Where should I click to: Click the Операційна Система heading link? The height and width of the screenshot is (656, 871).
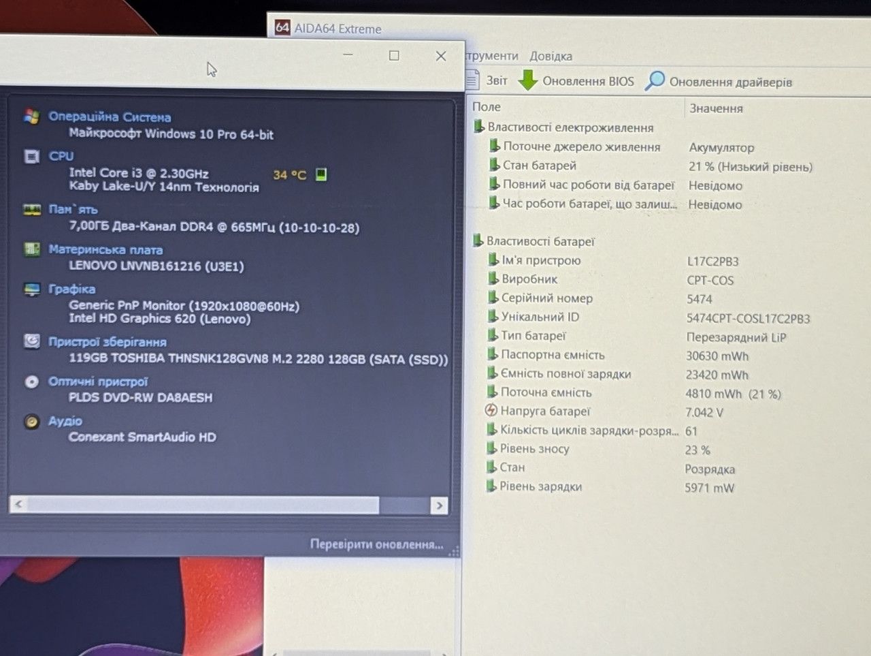[110, 117]
